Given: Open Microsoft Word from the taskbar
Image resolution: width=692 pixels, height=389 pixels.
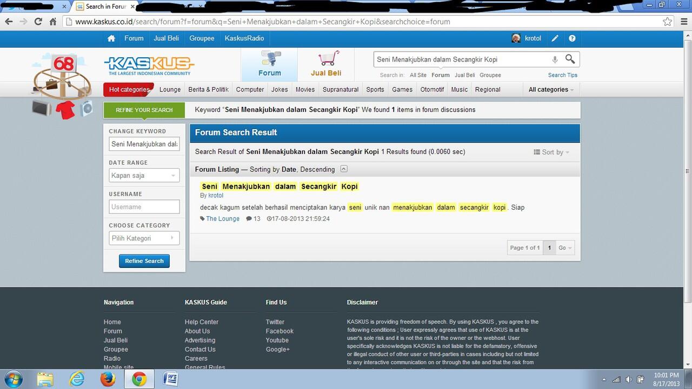Looking at the screenshot, I should [x=170, y=379].
